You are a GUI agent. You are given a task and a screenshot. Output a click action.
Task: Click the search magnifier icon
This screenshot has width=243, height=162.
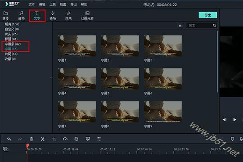pyautogui.click(x=215, y=25)
